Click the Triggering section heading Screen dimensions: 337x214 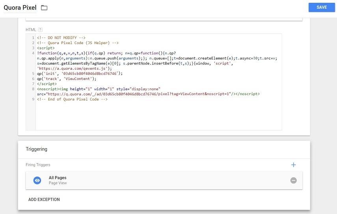[x=37, y=149]
